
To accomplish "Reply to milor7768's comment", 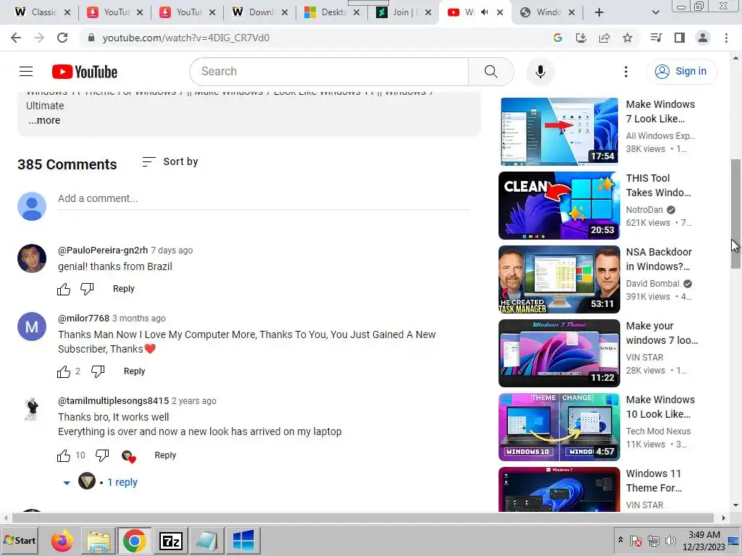I will (134, 371).
